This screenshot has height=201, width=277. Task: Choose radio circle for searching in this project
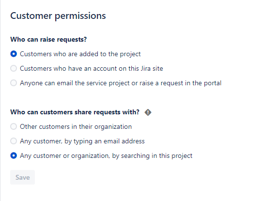coord(14,155)
